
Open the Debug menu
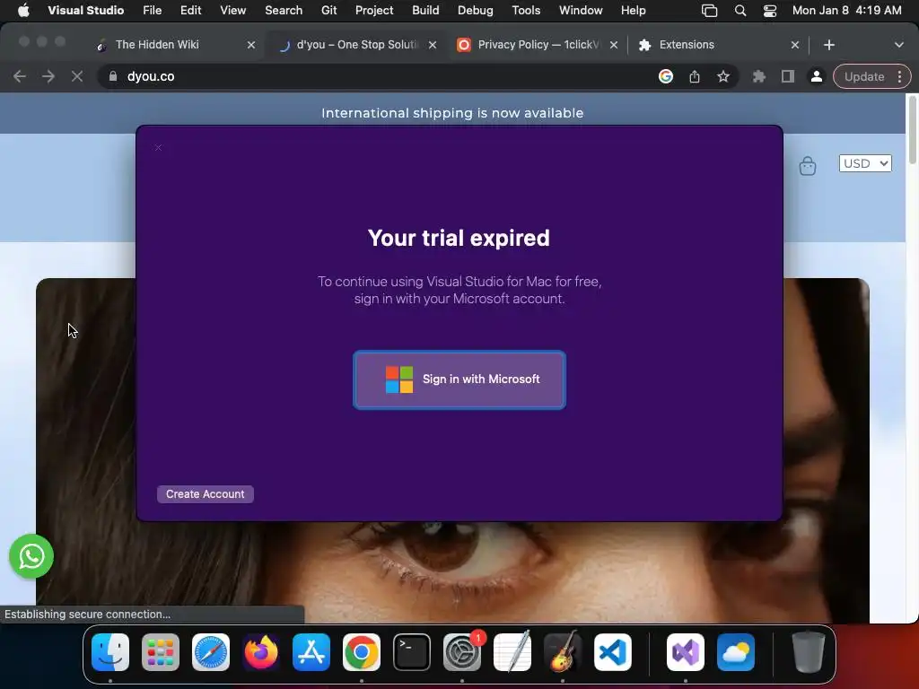click(x=476, y=11)
